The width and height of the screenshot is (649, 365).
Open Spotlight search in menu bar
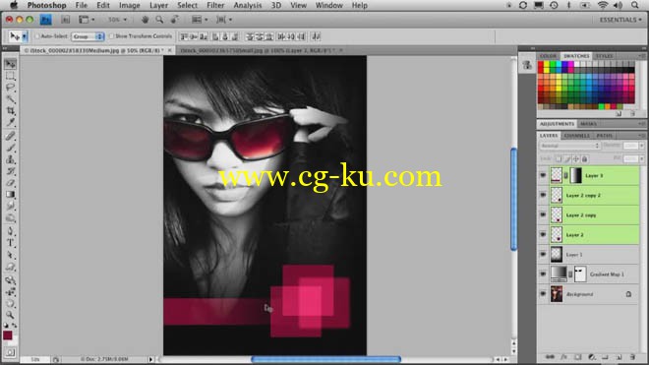click(x=634, y=5)
